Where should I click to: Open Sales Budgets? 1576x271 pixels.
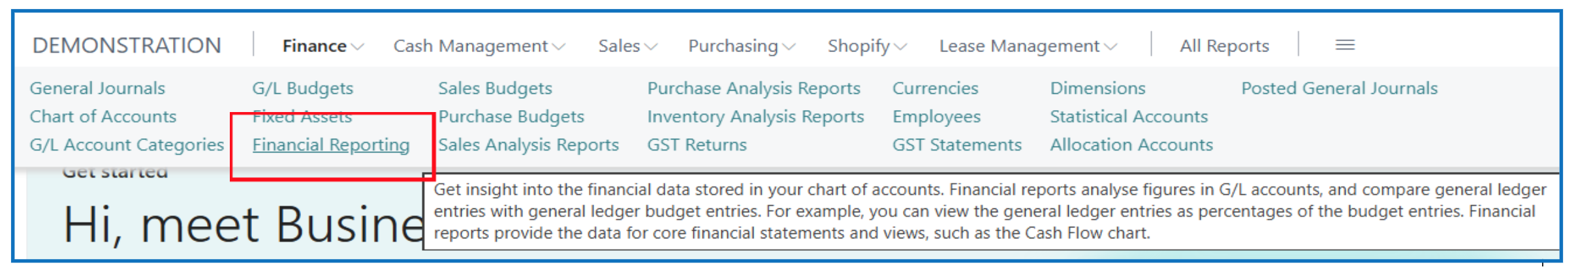click(495, 88)
